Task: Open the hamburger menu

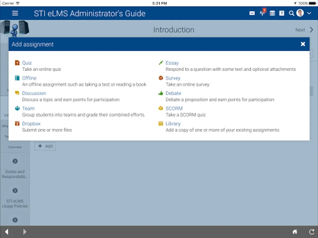Action: [15, 13]
